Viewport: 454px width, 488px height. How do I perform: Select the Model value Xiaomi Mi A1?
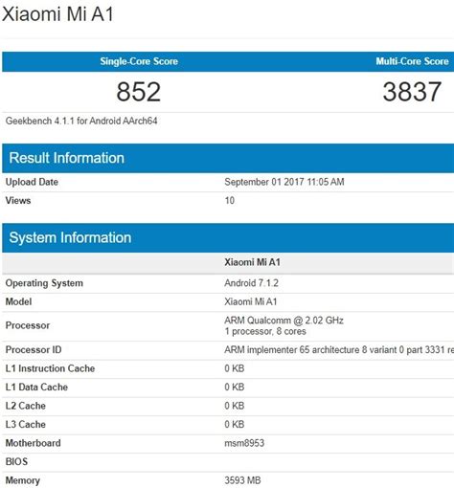coord(251,301)
